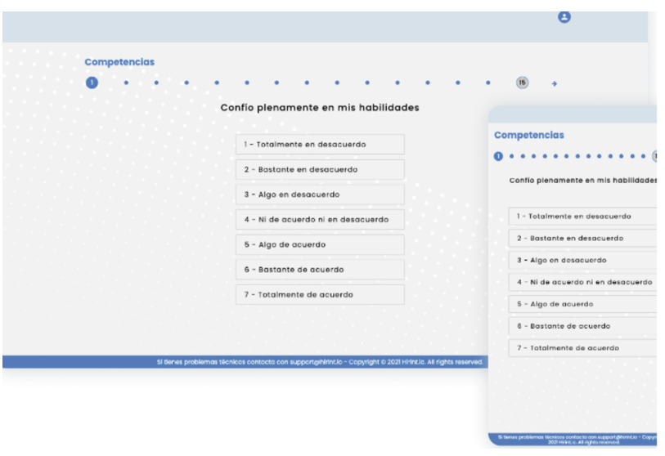Choose '1 - Totalmente en desacuerdo' in desktop view
The width and height of the screenshot is (665, 456).
[320, 145]
